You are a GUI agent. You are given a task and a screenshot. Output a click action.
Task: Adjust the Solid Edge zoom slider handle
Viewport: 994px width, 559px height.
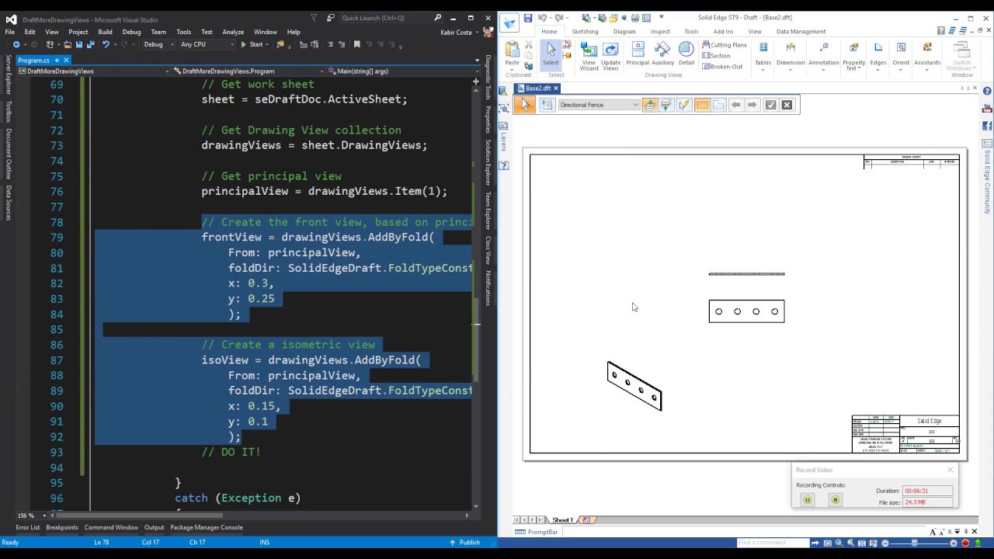point(915,543)
